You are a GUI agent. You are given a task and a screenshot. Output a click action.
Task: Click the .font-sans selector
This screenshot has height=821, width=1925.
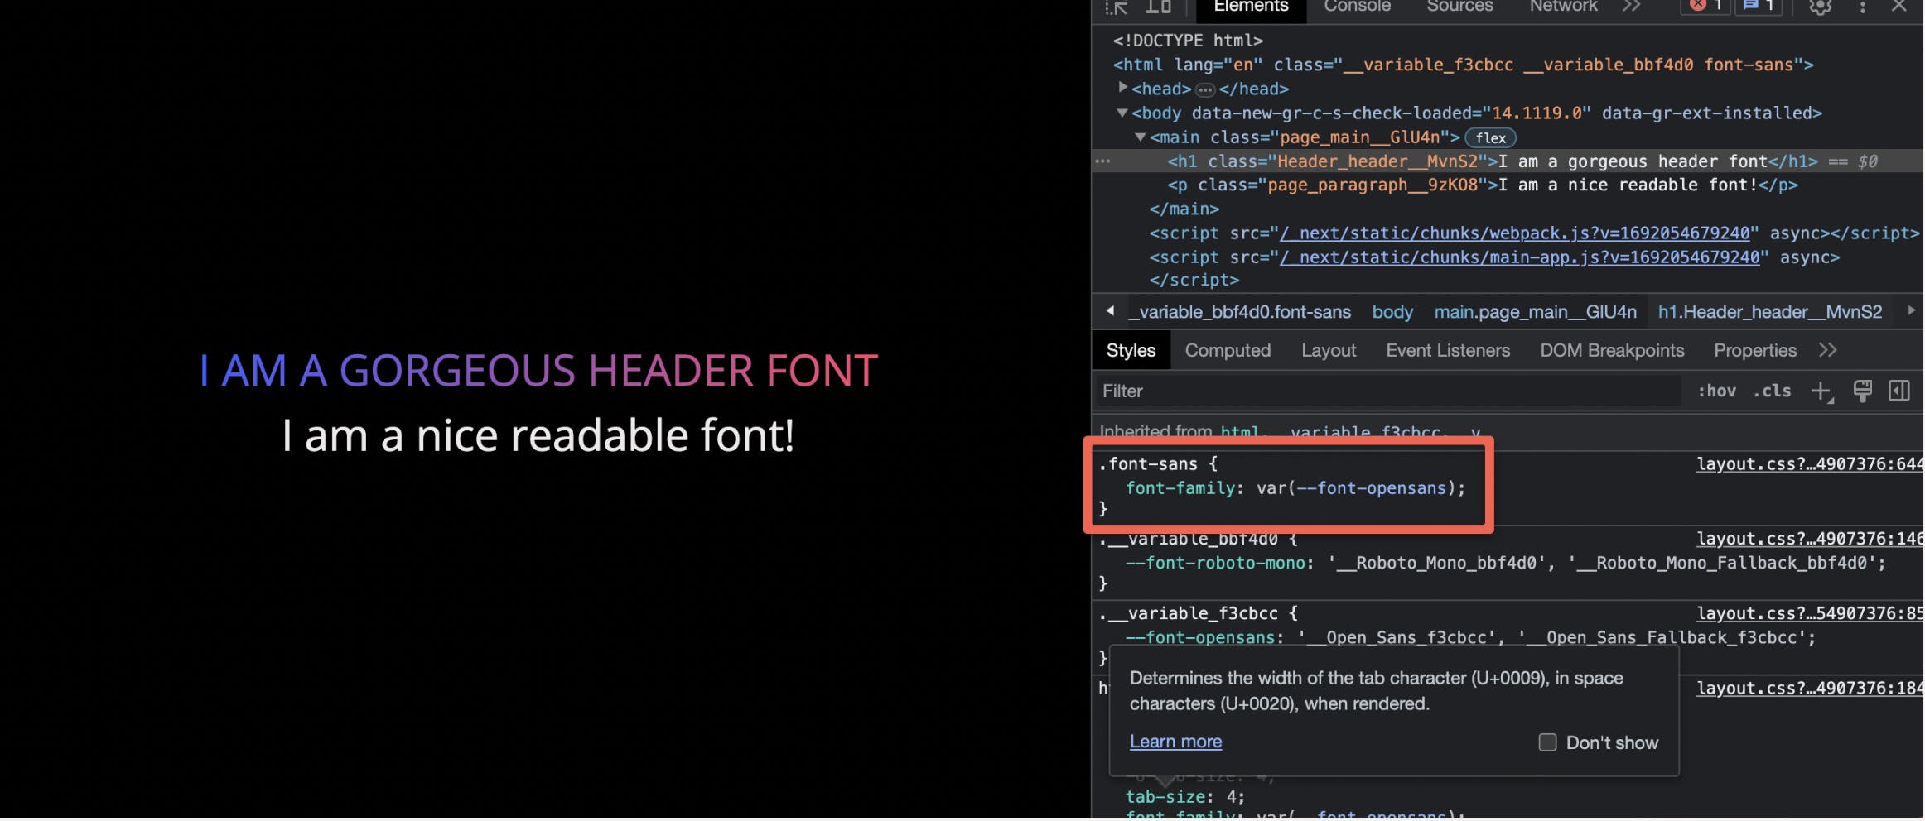tap(1148, 465)
